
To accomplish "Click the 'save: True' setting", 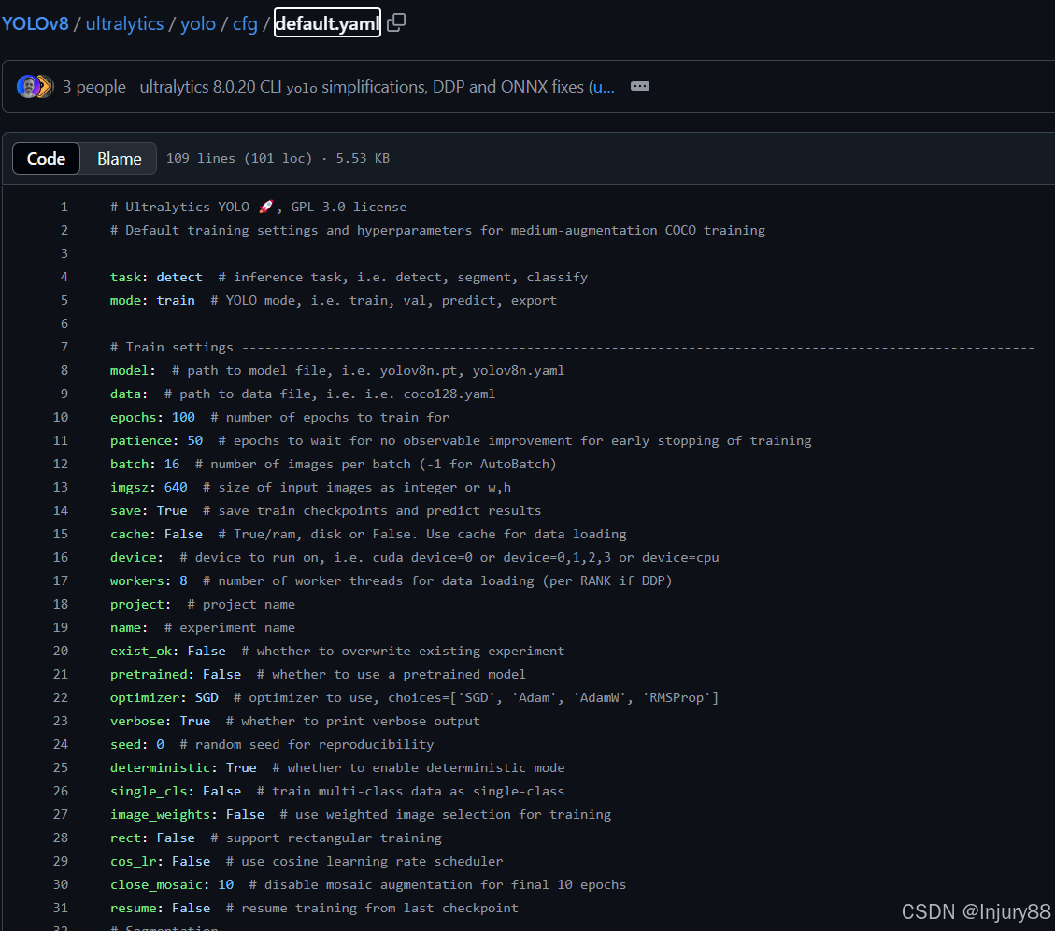I will [149, 510].
